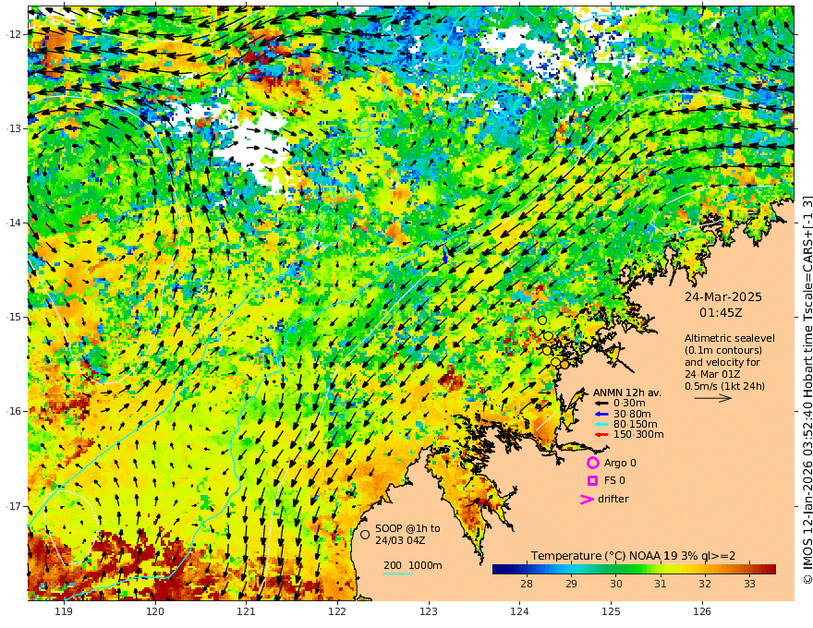The height and width of the screenshot is (628, 813).
Task: Click the 'SOOP @1h to' legend text
Action: 407,528
